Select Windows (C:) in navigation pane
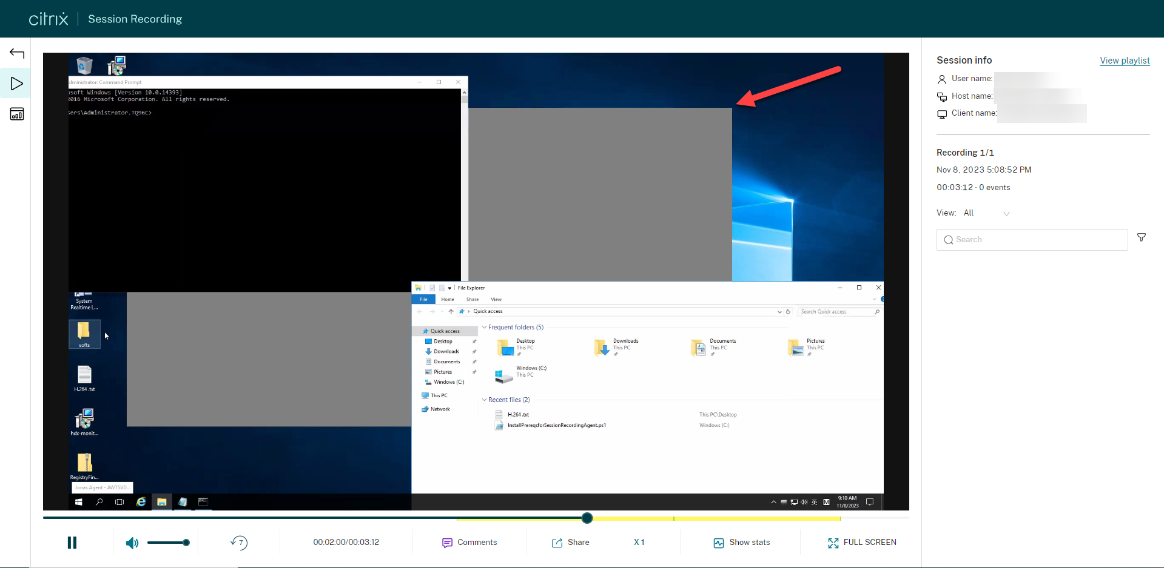Screen dimensions: 1164x568 point(449,383)
